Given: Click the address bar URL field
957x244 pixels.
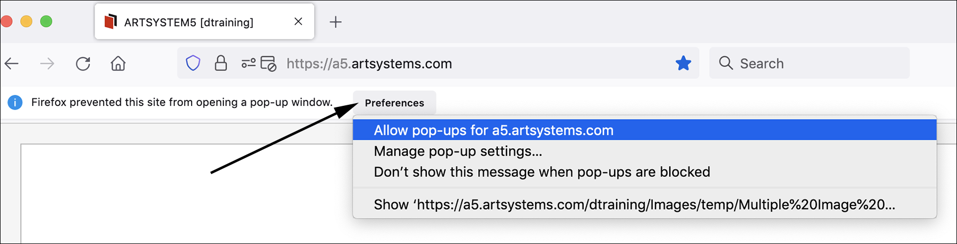Looking at the screenshot, I should (478, 64).
